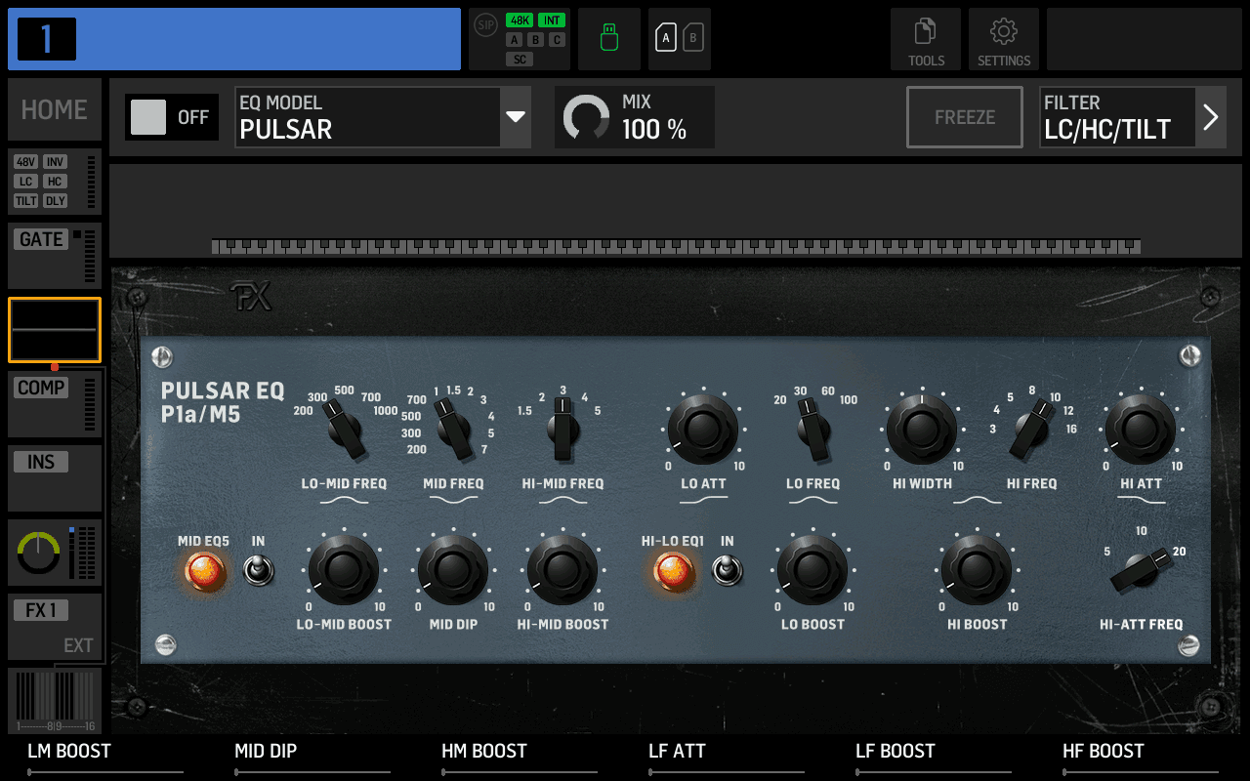The width and height of the screenshot is (1250, 781).
Task: Click the HI WIDTH knob
Action: (x=922, y=430)
